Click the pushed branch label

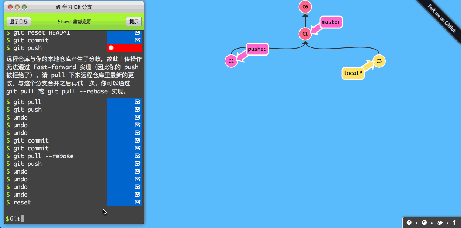[x=257, y=49]
